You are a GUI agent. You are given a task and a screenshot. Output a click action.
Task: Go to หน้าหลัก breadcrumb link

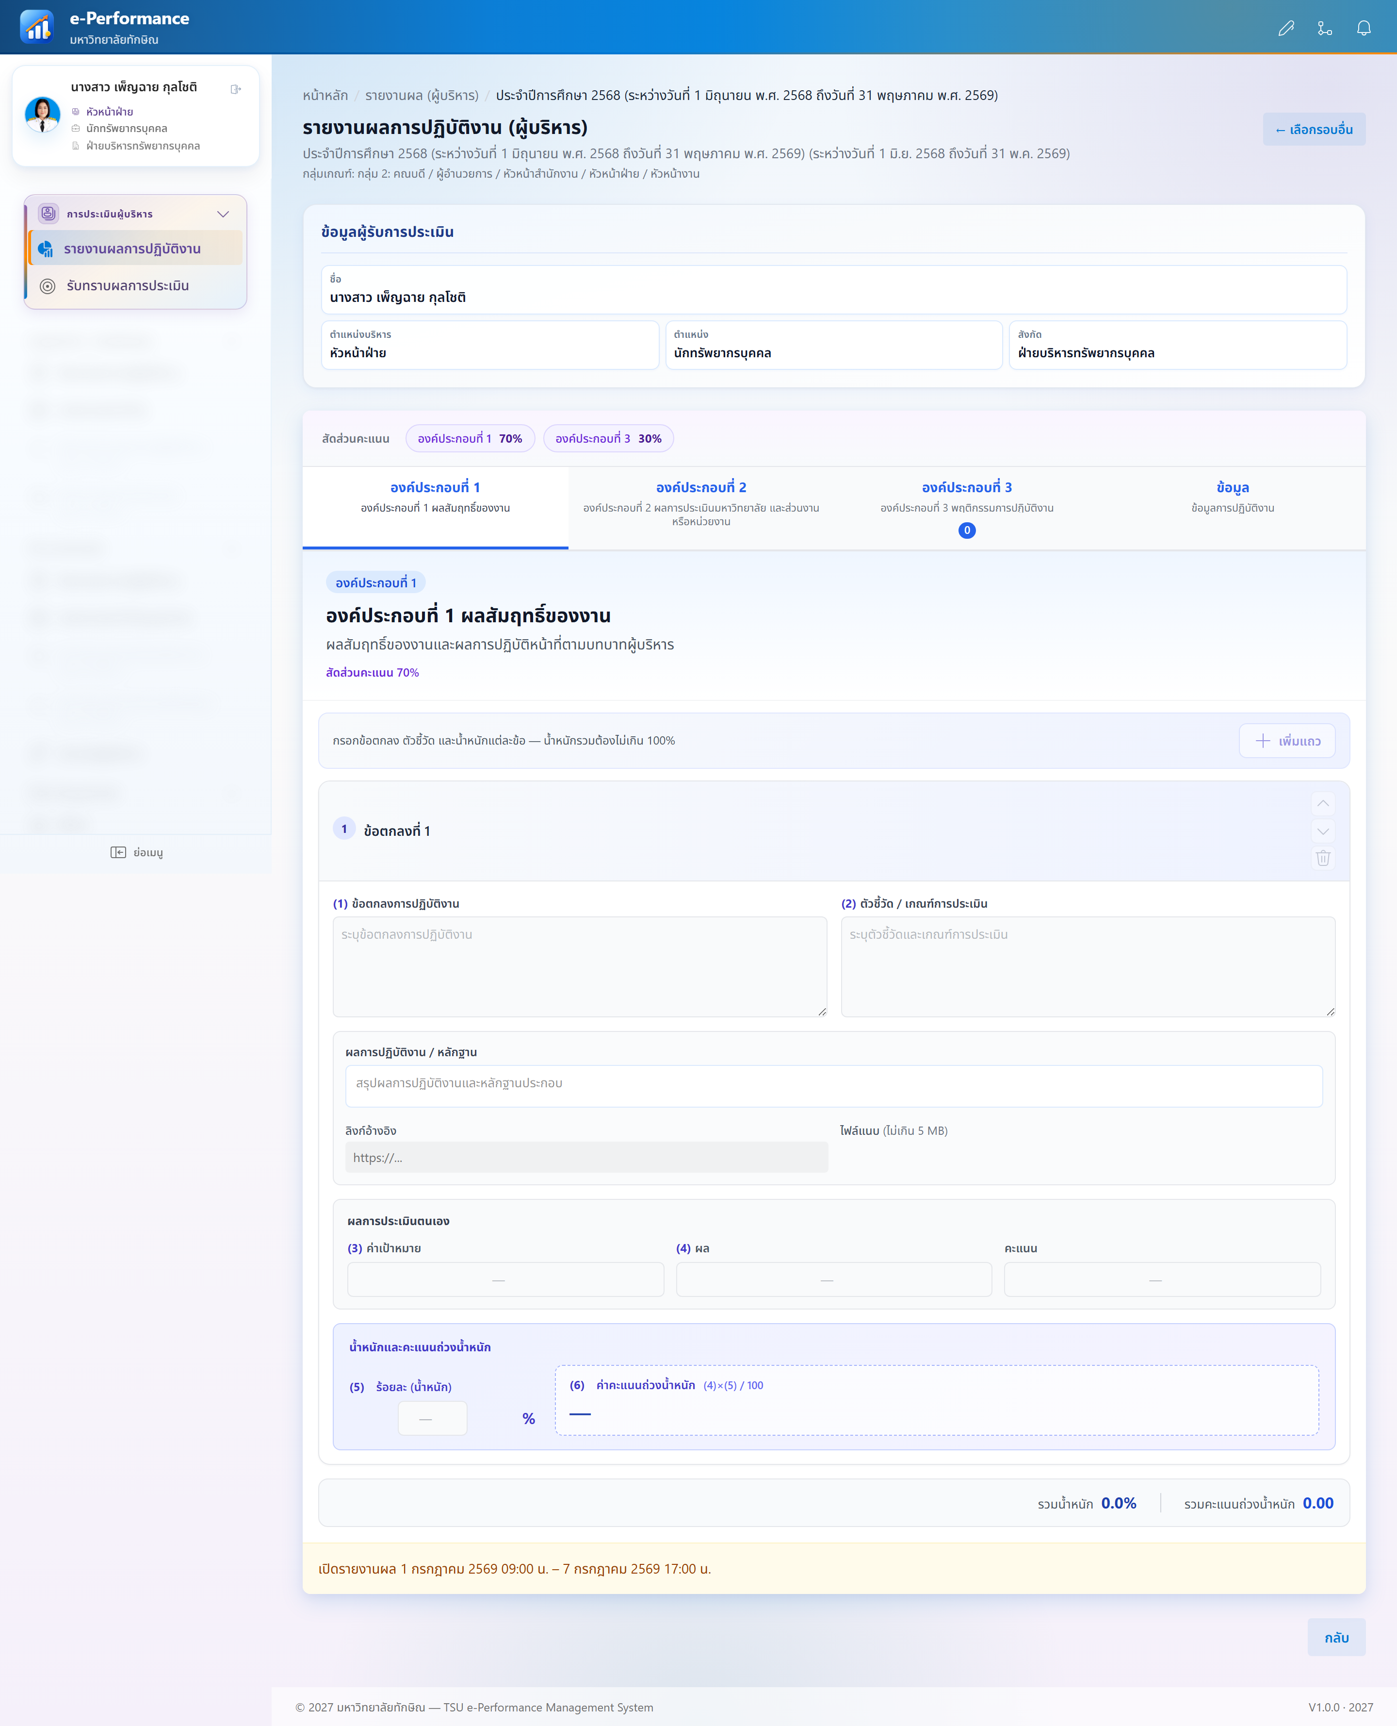[325, 95]
